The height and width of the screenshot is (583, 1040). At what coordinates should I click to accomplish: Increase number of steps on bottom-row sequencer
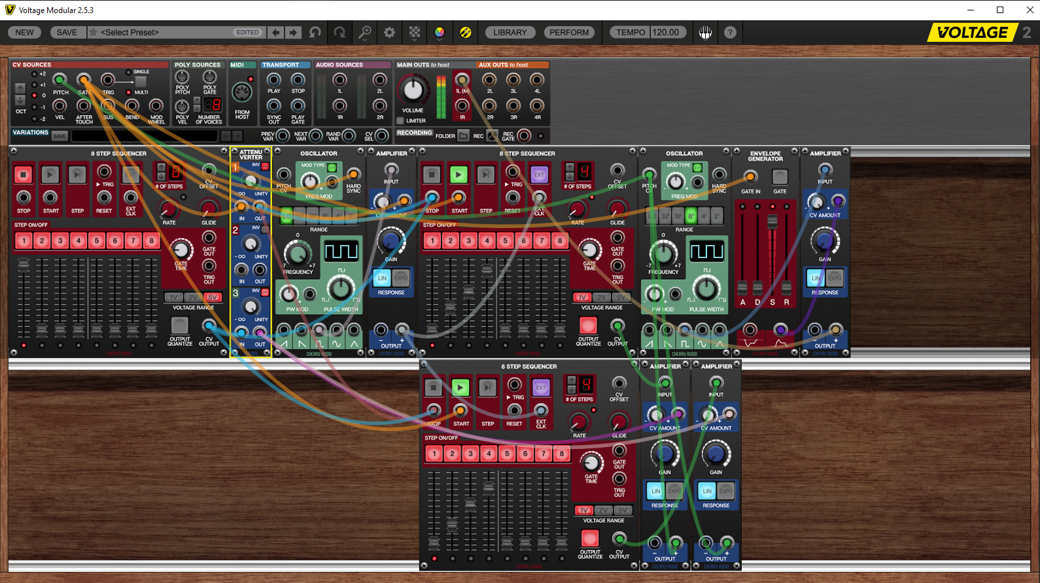click(571, 380)
